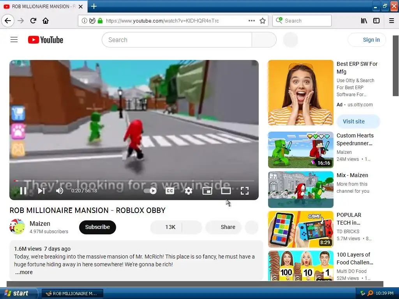Image resolution: width=399 pixels, height=299 pixels.
Task: Select the ROB MILLIONAIRE MANSION browser tab
Action: (x=44, y=6)
